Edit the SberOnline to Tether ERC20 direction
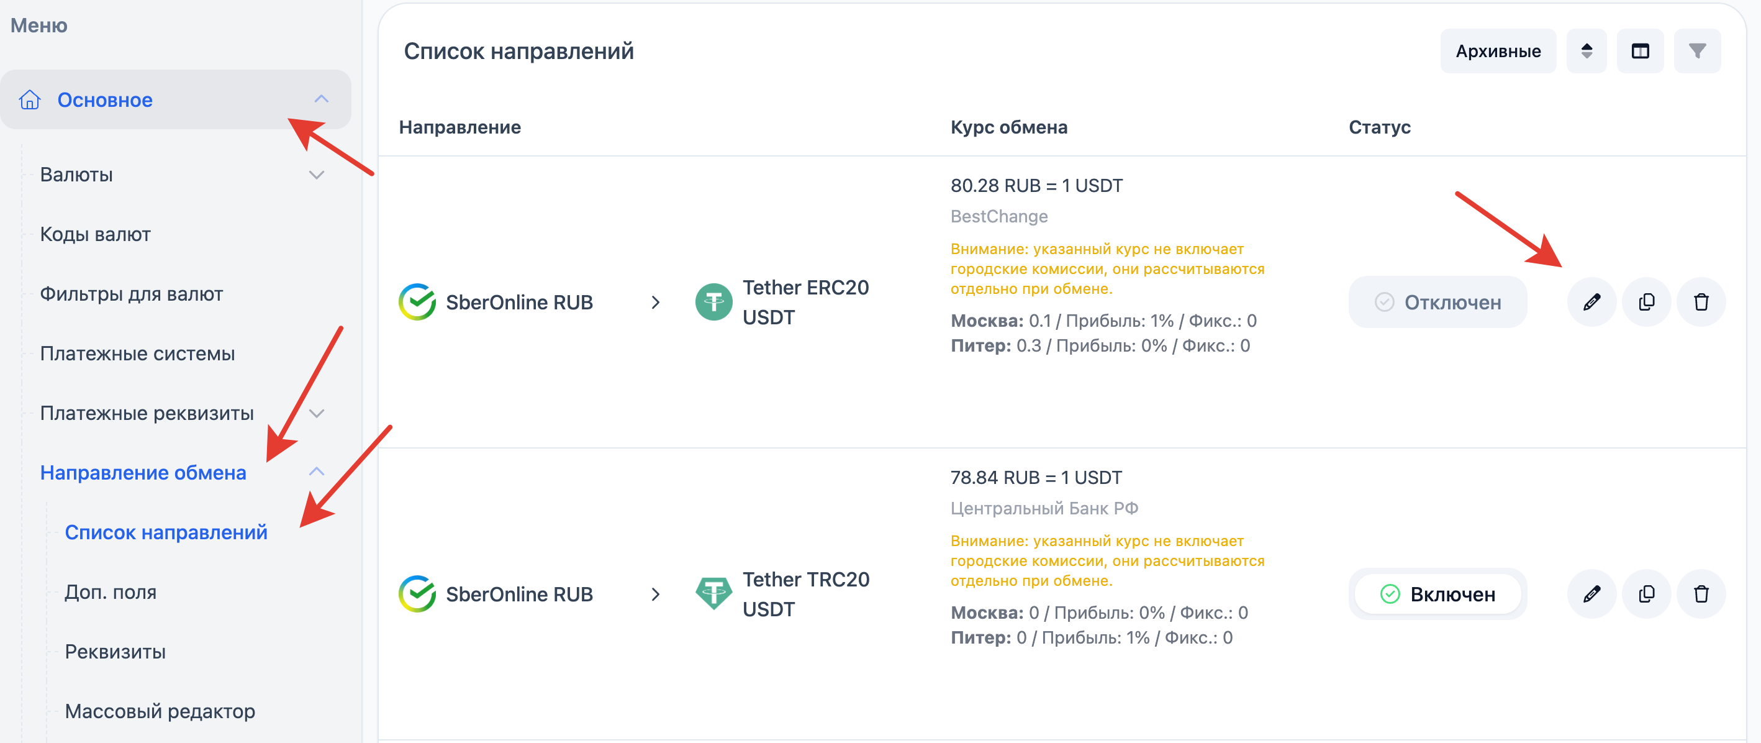 pos(1591,302)
